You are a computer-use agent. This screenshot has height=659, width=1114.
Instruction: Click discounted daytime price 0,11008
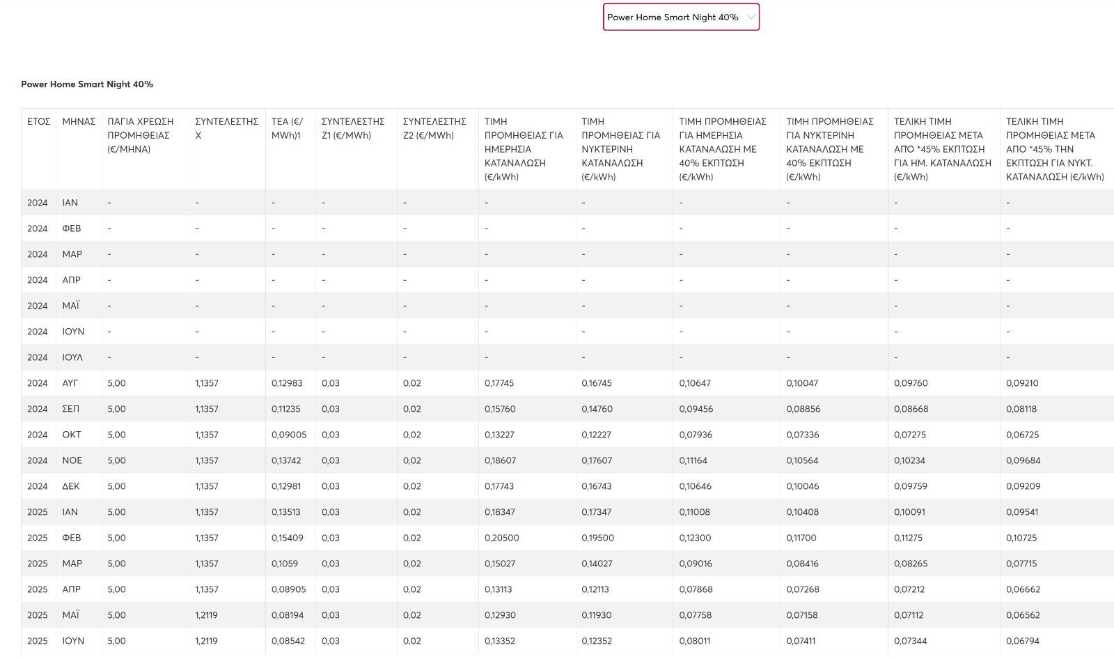coord(695,512)
